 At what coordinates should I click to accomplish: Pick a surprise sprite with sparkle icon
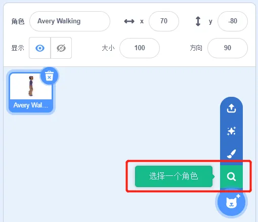point(231,131)
